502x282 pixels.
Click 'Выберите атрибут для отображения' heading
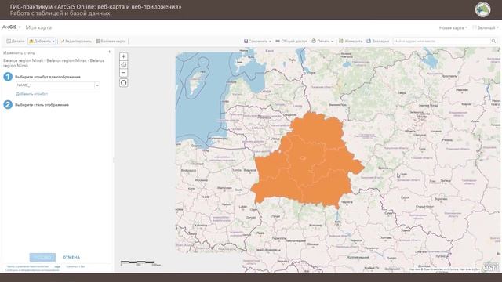point(48,77)
